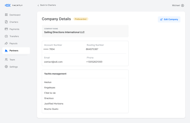Select yacht Mucho Gusto
This screenshot has width=190, height=123.
coord(51,109)
